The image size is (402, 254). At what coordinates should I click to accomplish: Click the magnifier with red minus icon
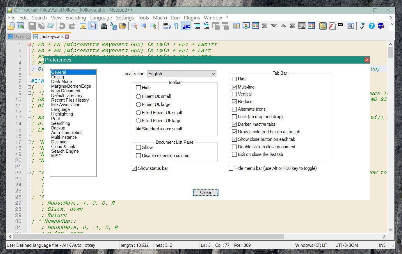[134, 26]
